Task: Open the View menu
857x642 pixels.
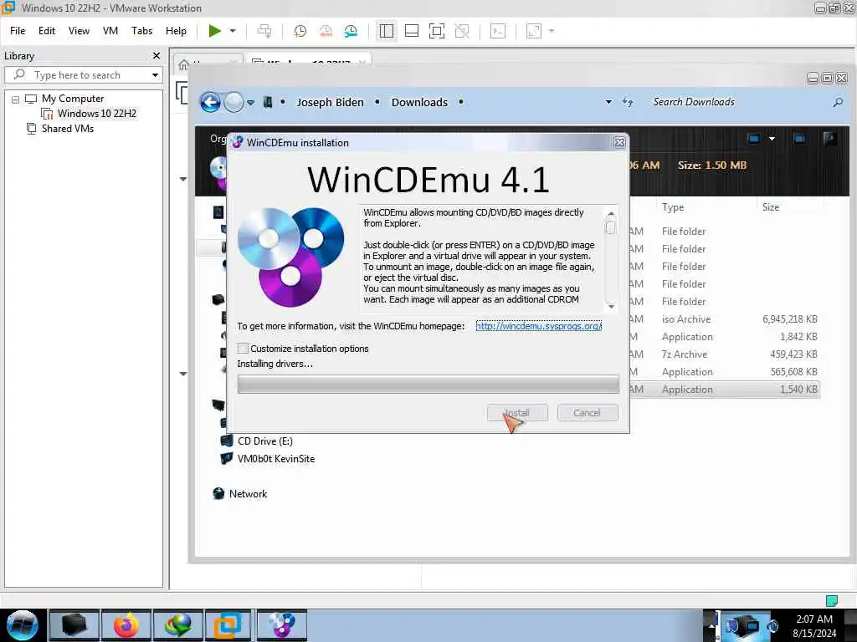Action: click(79, 31)
